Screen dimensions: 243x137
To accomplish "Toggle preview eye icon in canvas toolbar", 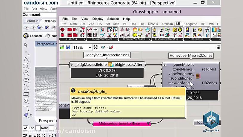I will [x=103, y=47].
